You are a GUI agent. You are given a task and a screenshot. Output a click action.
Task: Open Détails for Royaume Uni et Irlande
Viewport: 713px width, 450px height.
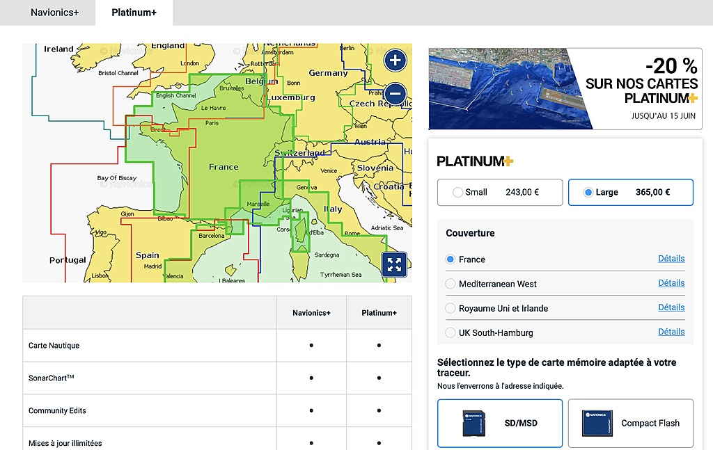tap(671, 307)
